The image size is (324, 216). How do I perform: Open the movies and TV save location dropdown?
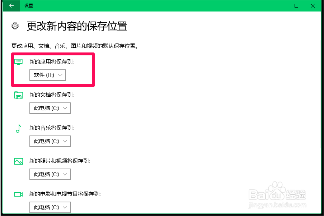[x=50, y=207]
